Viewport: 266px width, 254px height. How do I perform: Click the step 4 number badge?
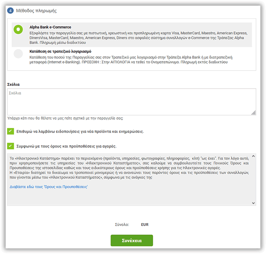pos(10,11)
